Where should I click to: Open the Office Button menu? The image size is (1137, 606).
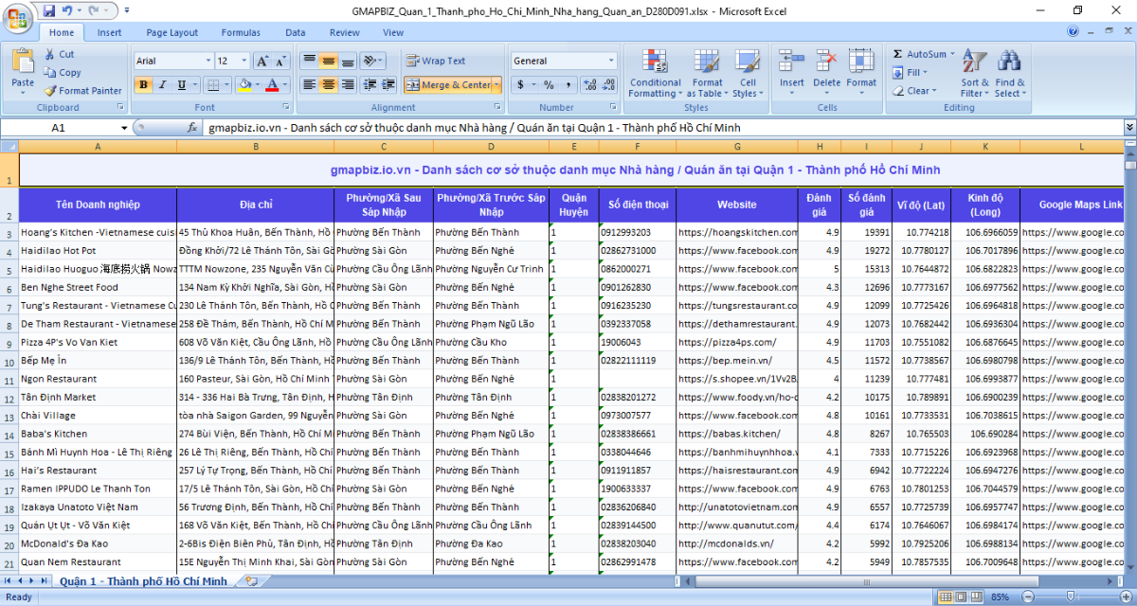[x=17, y=19]
